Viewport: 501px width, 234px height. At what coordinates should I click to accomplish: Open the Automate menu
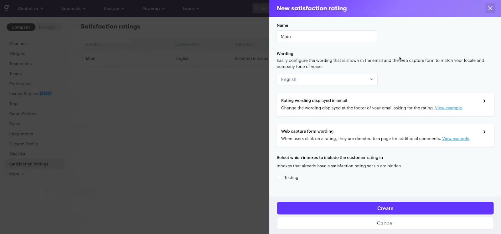click(x=73, y=8)
